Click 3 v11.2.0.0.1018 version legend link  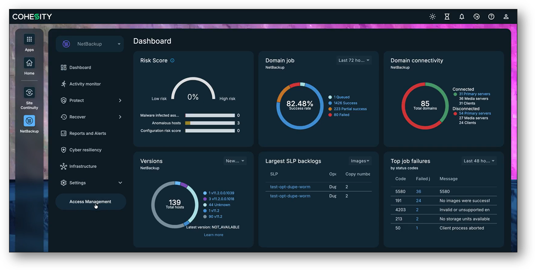(x=221, y=199)
